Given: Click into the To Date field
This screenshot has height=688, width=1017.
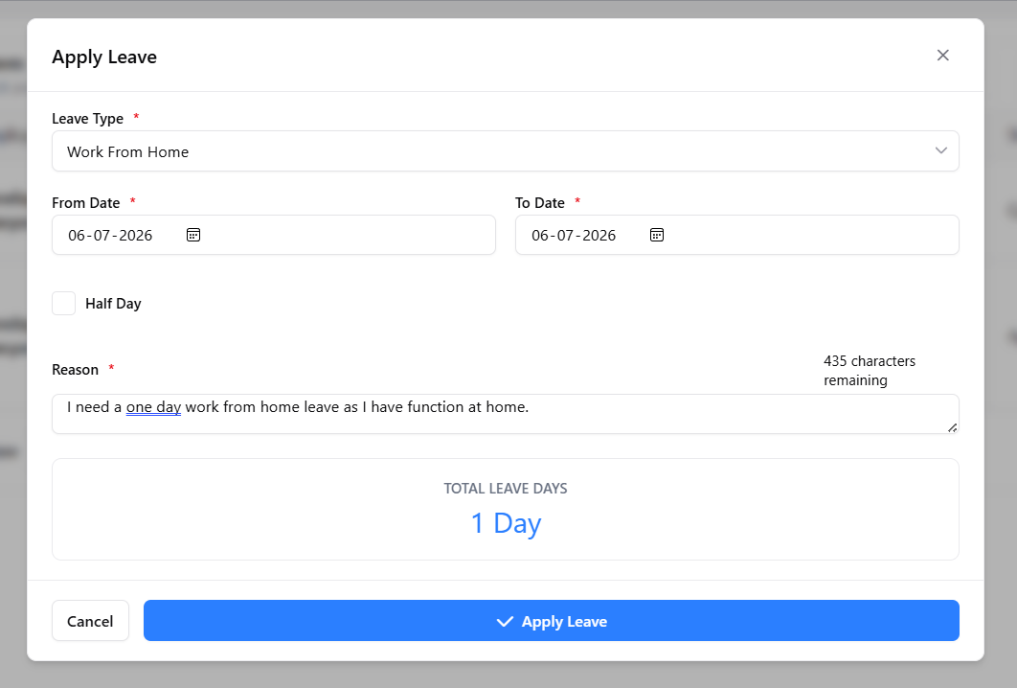Looking at the screenshot, I should tap(736, 235).
